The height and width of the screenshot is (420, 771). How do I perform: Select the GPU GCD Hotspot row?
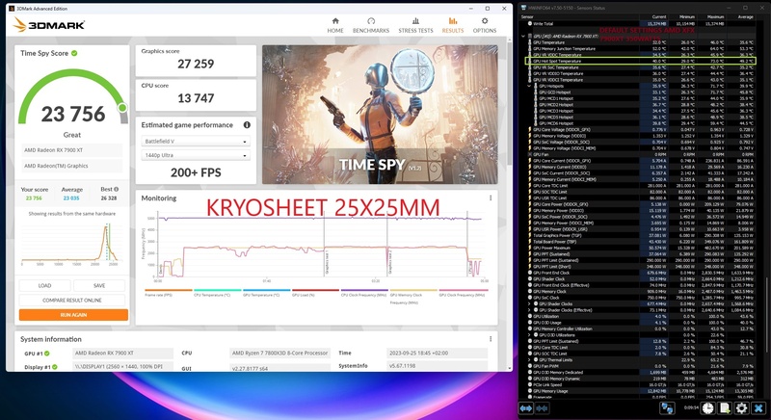[x=640, y=92]
